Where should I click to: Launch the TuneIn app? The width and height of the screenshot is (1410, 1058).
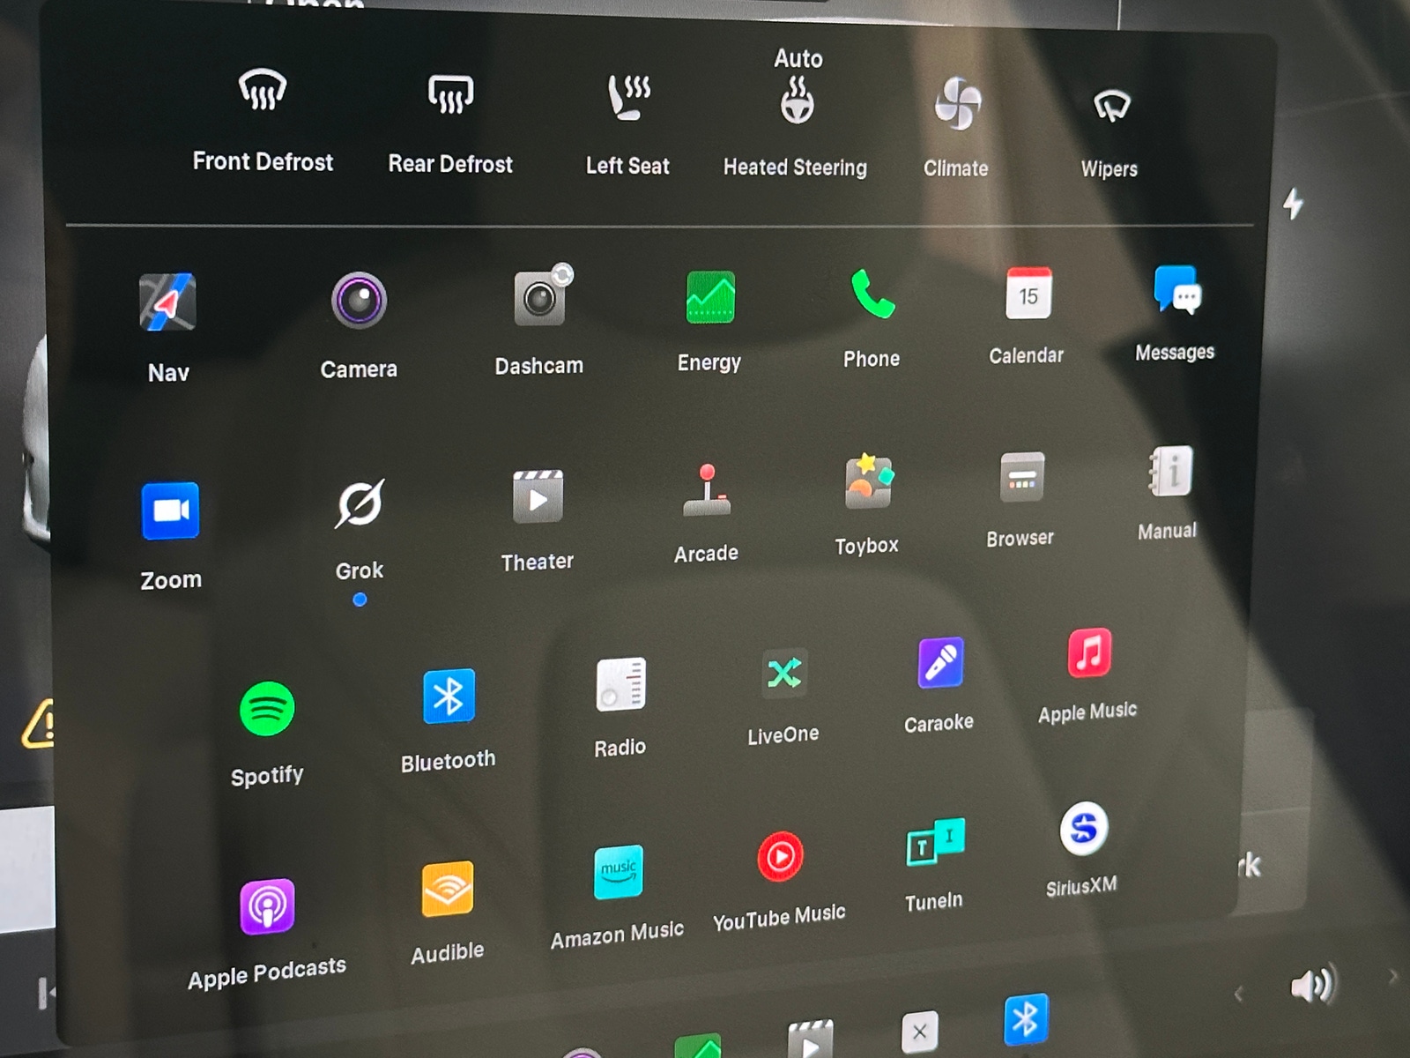tap(936, 843)
